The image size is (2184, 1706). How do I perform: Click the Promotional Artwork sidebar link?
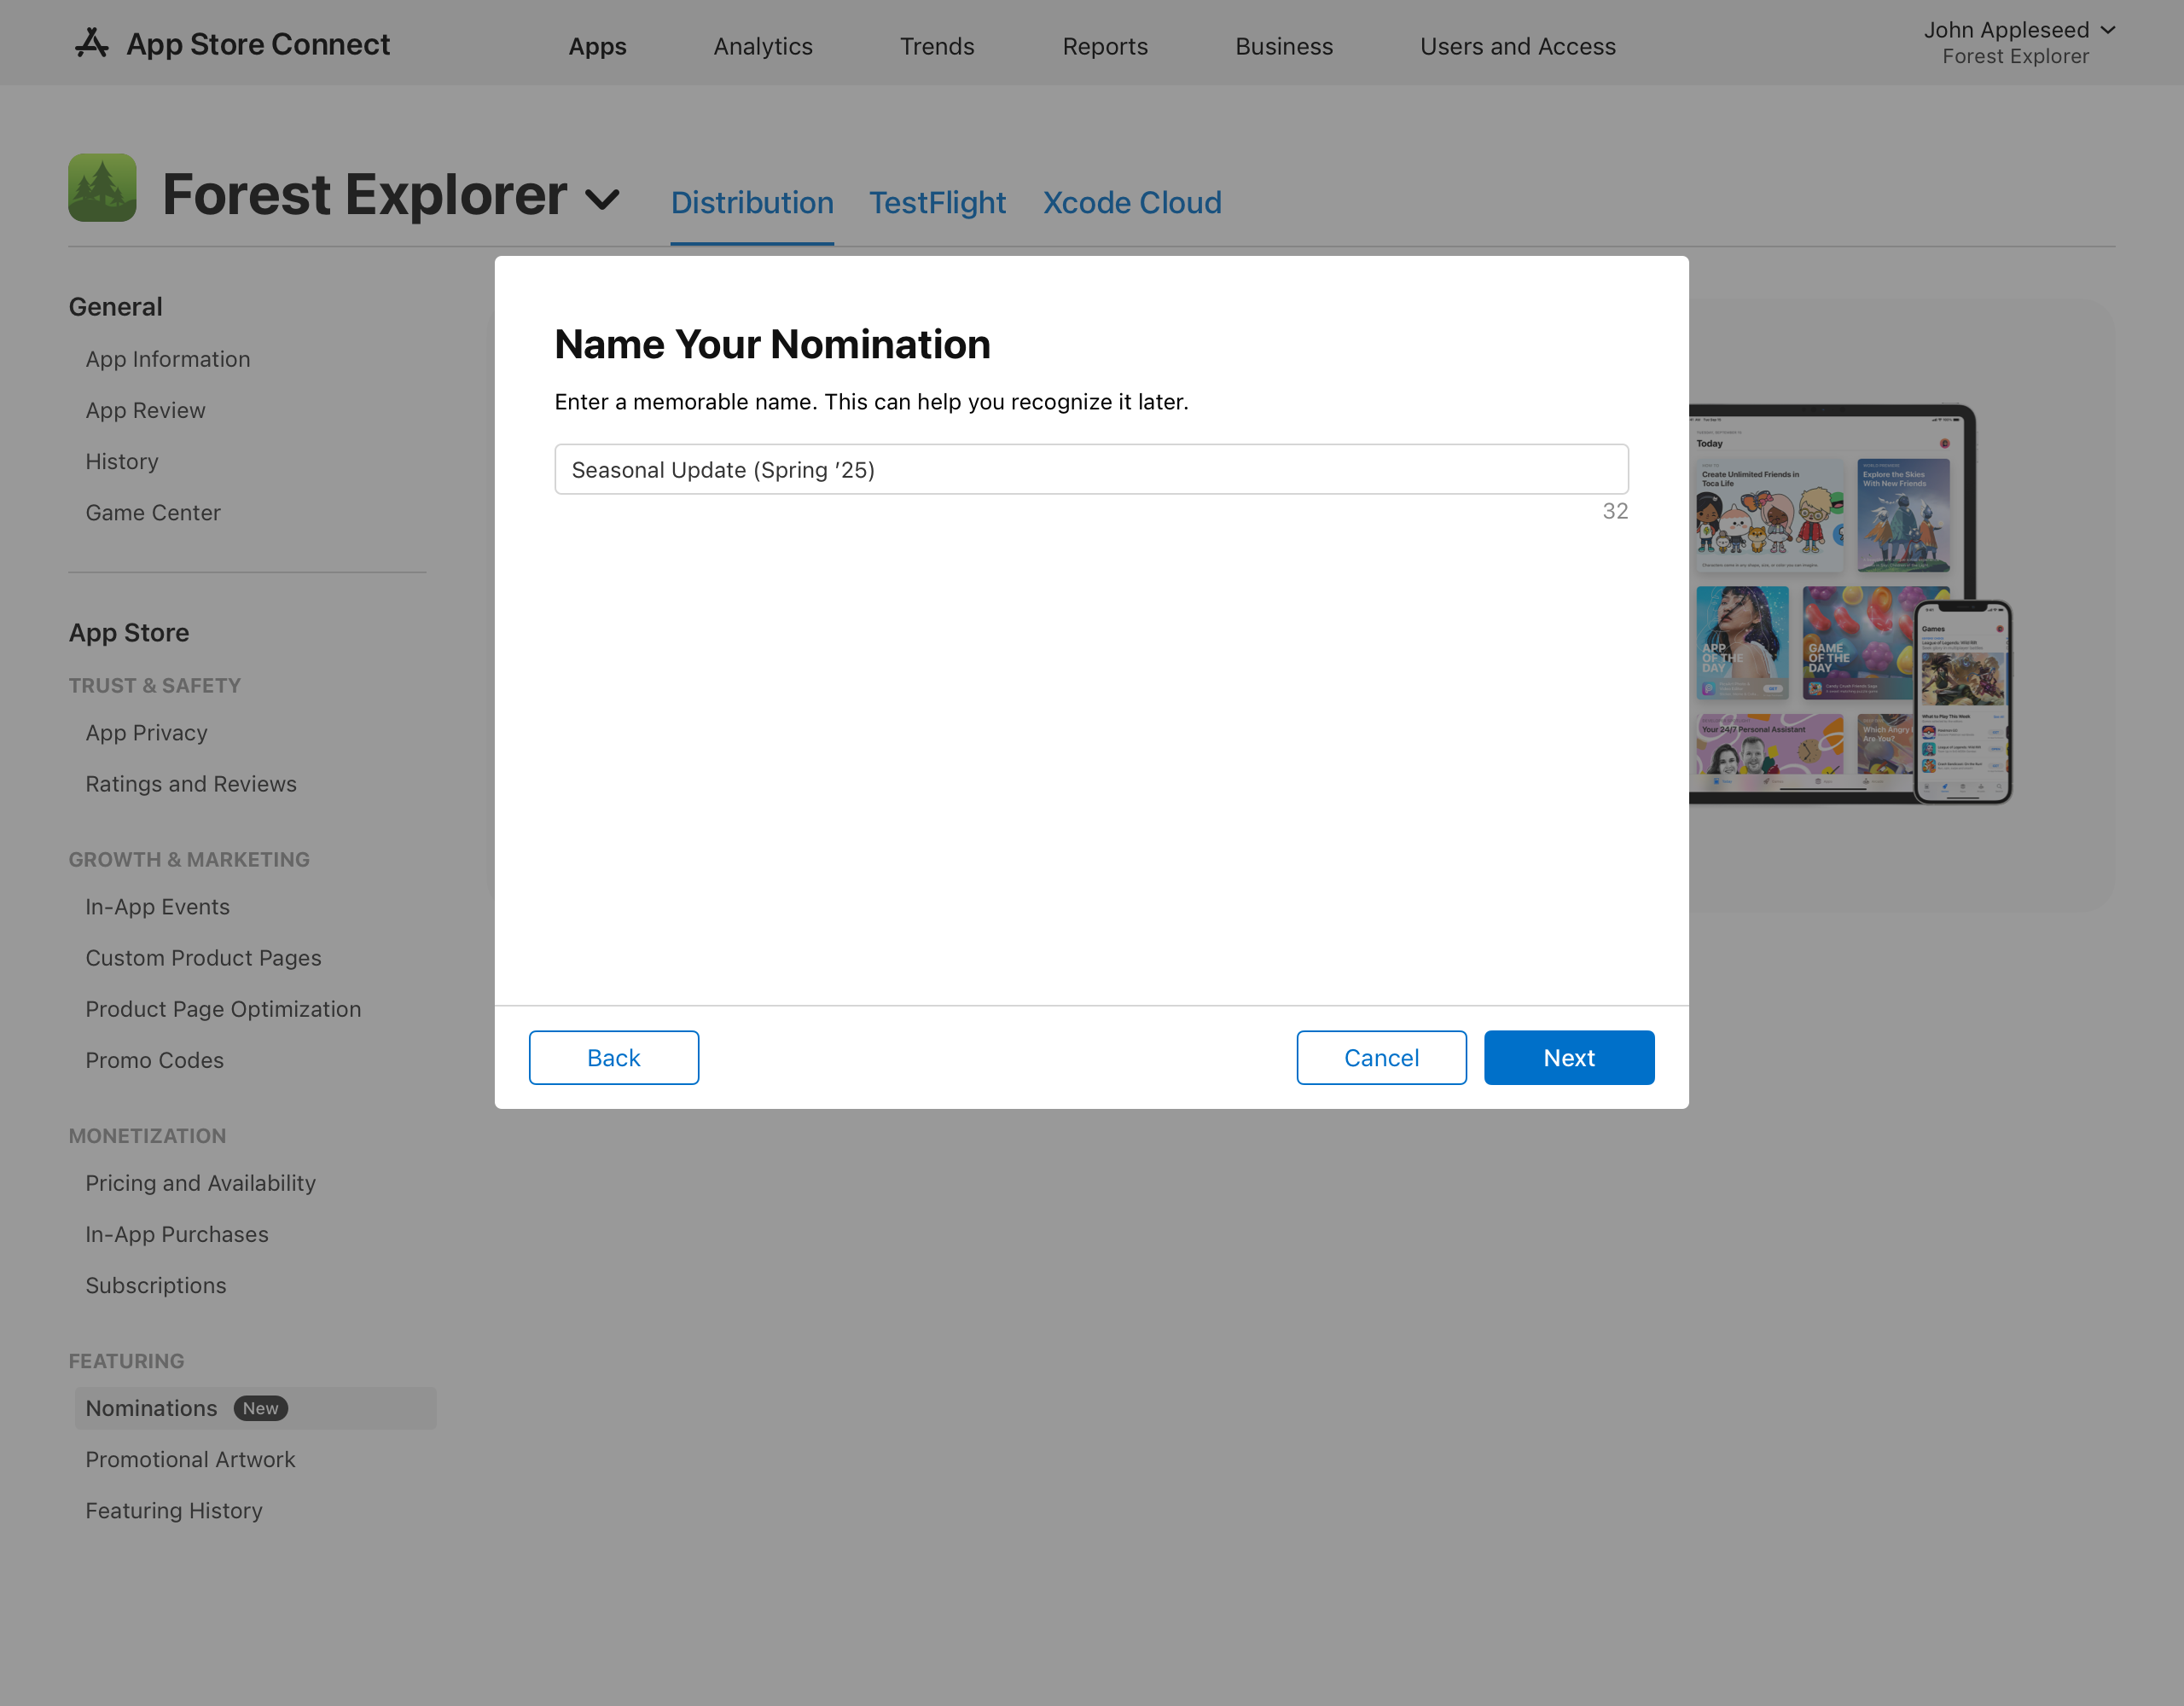(x=189, y=1459)
